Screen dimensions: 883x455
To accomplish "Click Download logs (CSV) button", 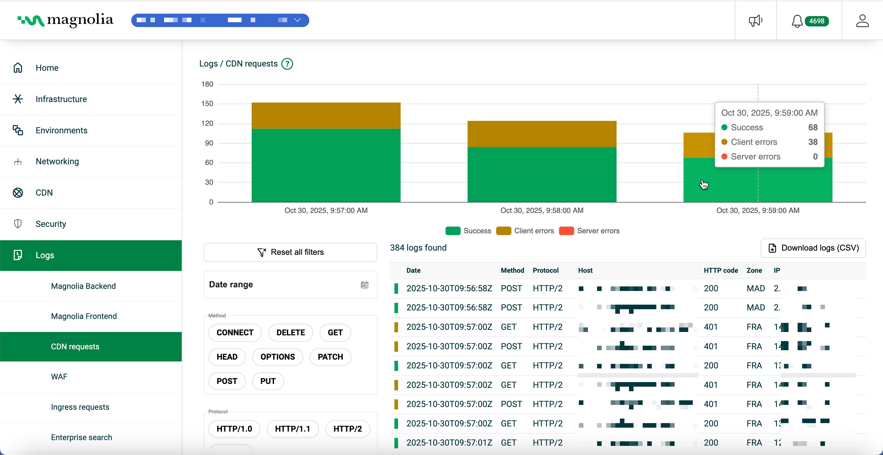I will [x=813, y=248].
